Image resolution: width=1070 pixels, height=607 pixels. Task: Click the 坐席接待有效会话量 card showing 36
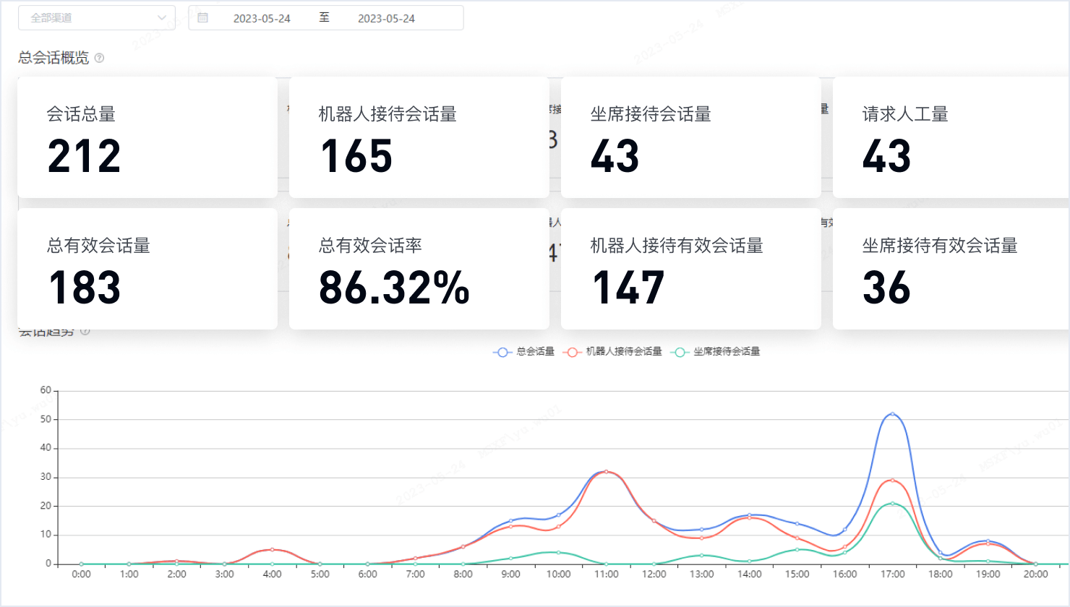(x=951, y=269)
